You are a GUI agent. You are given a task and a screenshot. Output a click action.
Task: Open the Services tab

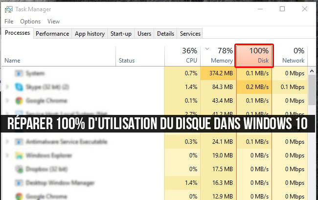click(x=190, y=34)
